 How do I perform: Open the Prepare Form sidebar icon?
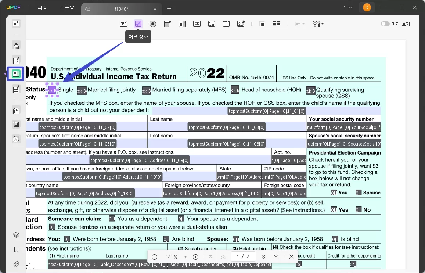pos(16,73)
